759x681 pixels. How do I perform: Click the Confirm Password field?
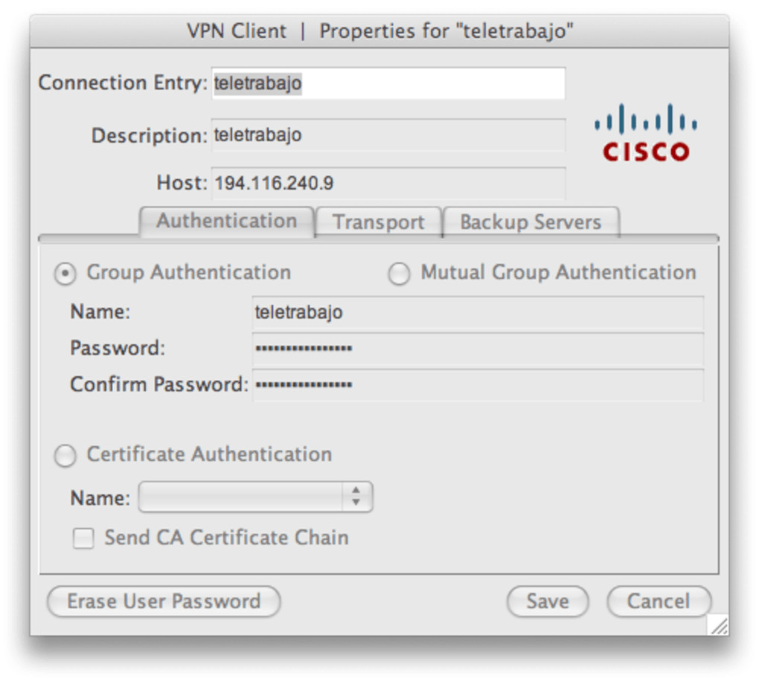(477, 385)
